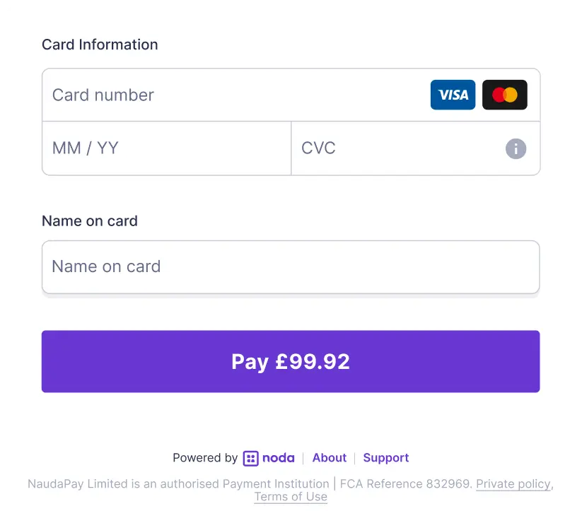Open the Support link
Image resolution: width=582 pixels, height=511 pixels.
click(x=386, y=458)
